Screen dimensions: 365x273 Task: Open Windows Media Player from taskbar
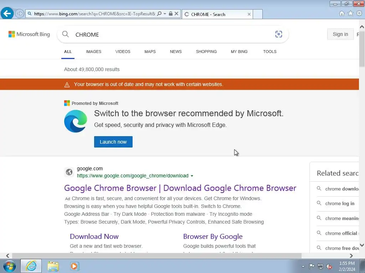74,266
